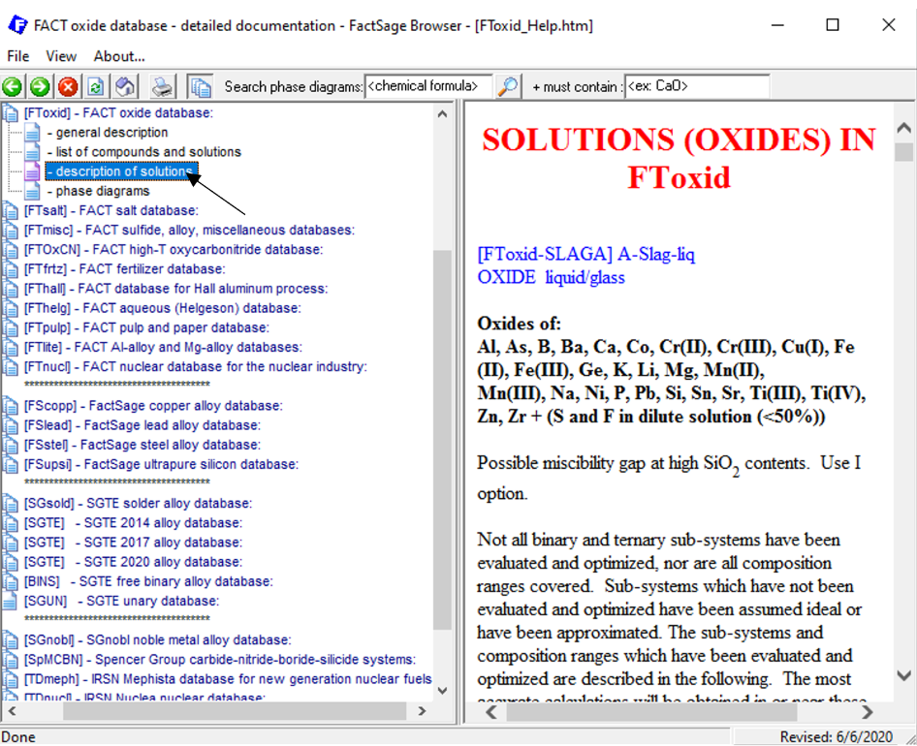Screen dimensions: 917x746
Task: Open [FTfrtz] FACT fertilizer database
Action: 125,269
